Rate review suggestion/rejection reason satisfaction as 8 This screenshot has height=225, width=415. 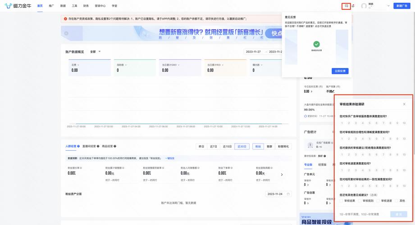click(x=390, y=155)
